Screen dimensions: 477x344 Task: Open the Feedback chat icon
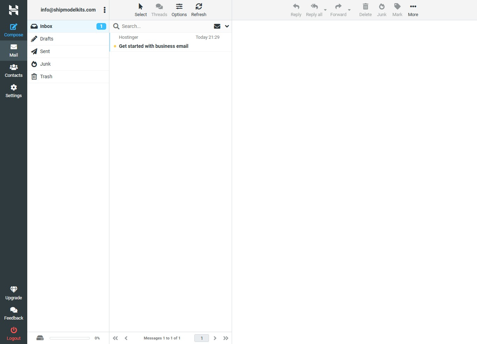(x=14, y=310)
